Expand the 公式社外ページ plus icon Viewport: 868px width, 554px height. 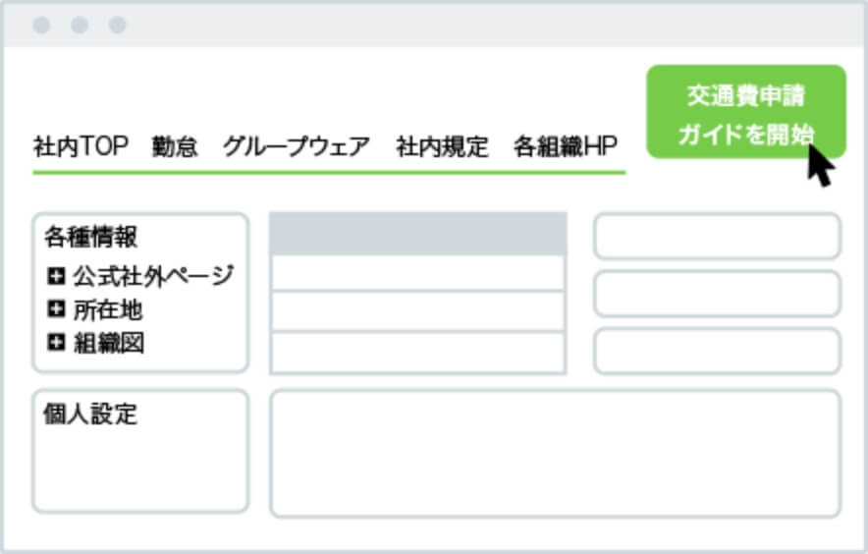[x=56, y=275]
